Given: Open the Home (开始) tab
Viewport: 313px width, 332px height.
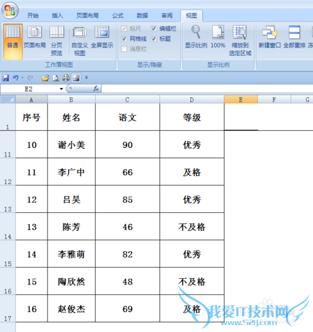Looking at the screenshot, I should 33,16.
